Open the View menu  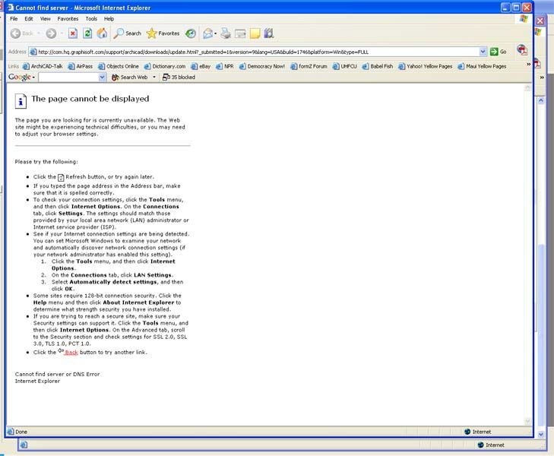point(46,18)
